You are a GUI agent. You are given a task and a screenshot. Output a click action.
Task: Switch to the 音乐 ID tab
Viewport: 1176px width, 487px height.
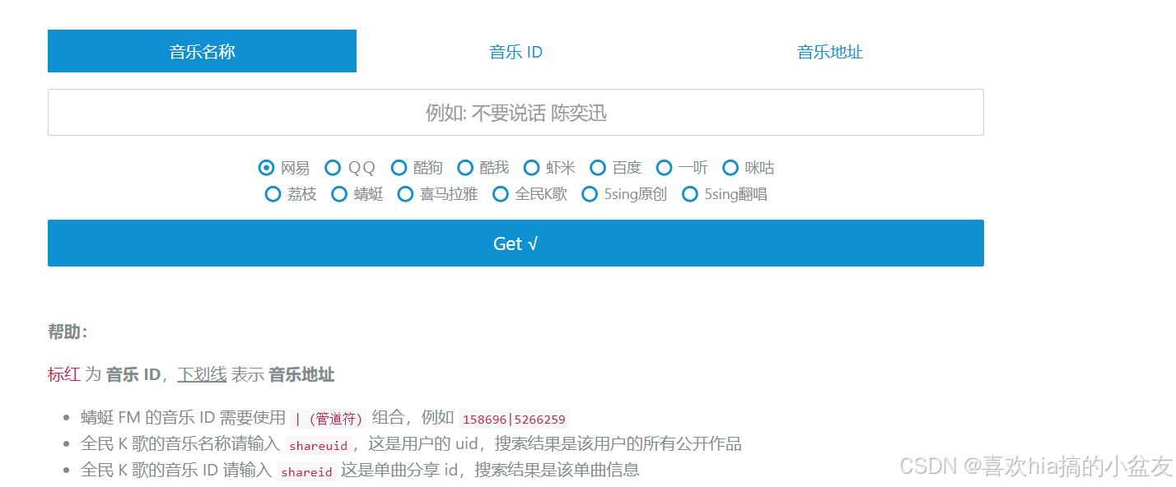pyautogui.click(x=516, y=52)
